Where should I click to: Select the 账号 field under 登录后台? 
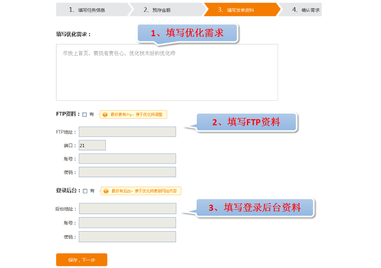(x=127, y=223)
